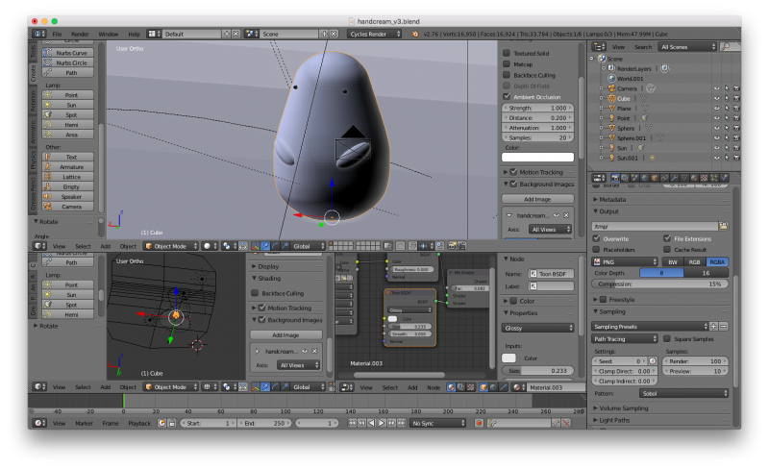Enable the Placeholders checkbox
The width and height of the screenshot is (769, 469).
coord(597,249)
